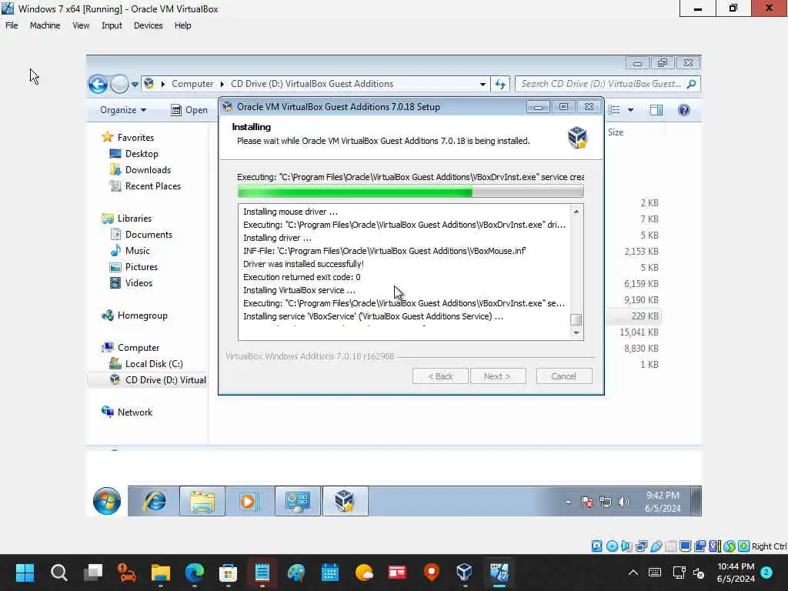The height and width of the screenshot is (591, 788).
Task: Click the address bar refresh icon
Action: click(500, 84)
